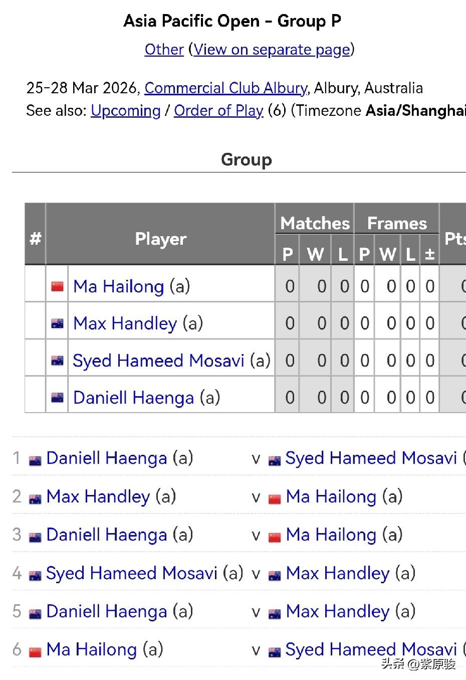The image size is (466, 680).
Task: Click the Player column header
Action: (x=160, y=239)
